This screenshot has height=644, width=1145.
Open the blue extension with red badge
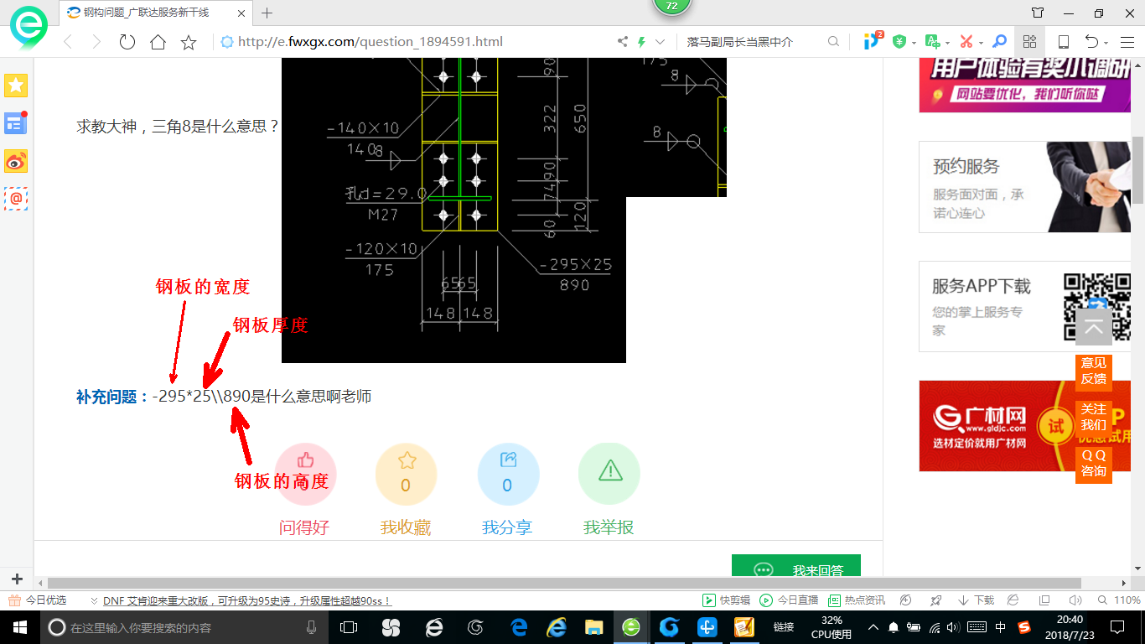[873, 40]
